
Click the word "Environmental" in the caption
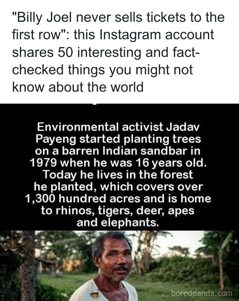click(x=78, y=127)
